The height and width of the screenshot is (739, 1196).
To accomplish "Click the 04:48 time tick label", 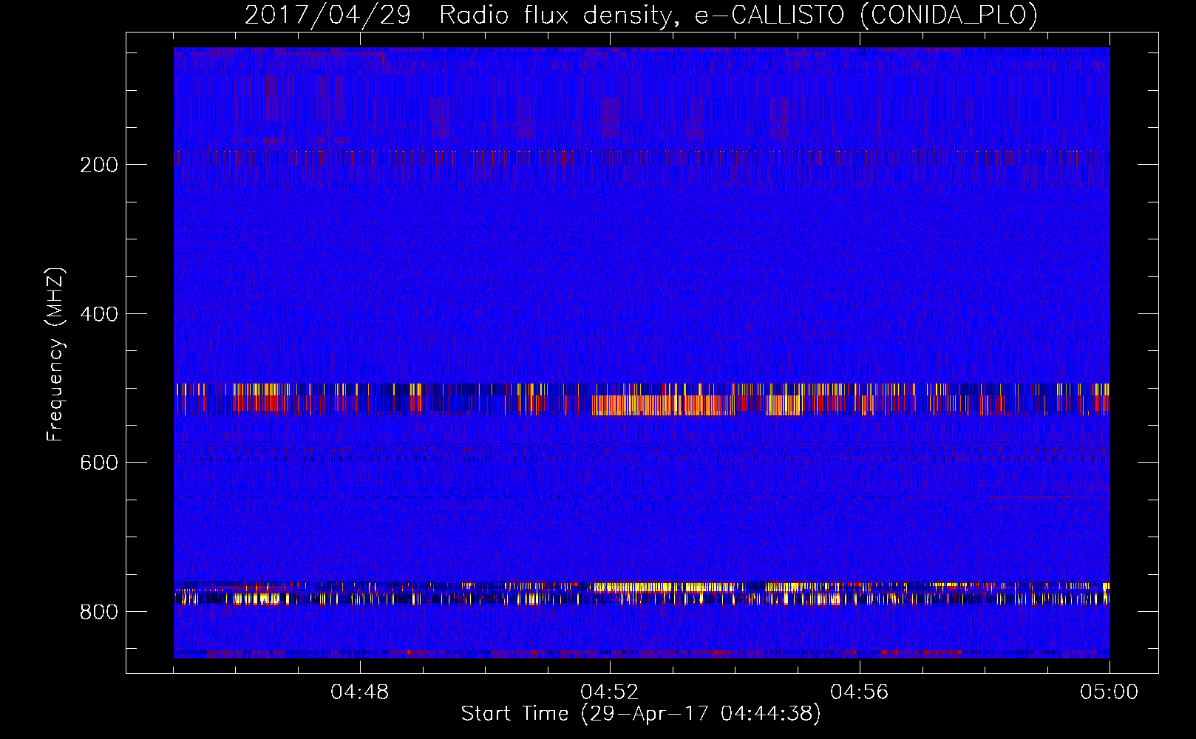I will 360,692.
